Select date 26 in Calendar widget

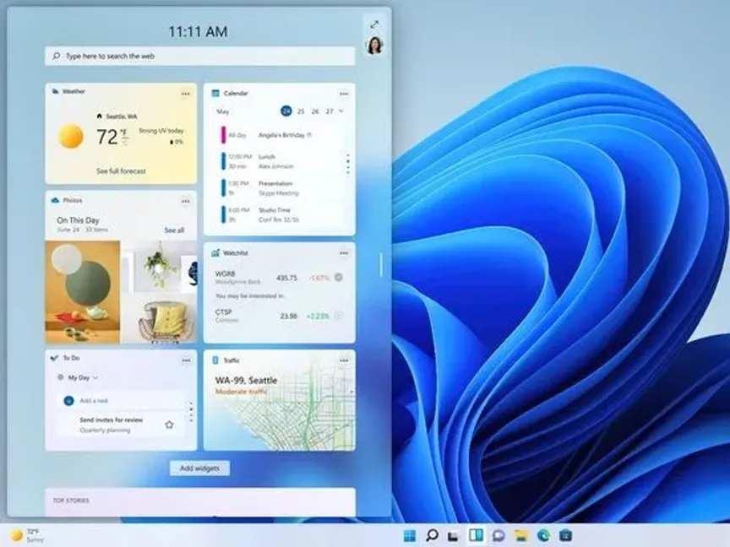[x=315, y=111]
